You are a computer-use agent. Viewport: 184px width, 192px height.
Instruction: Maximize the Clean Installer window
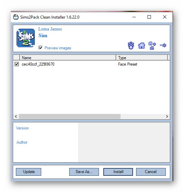[149, 17]
